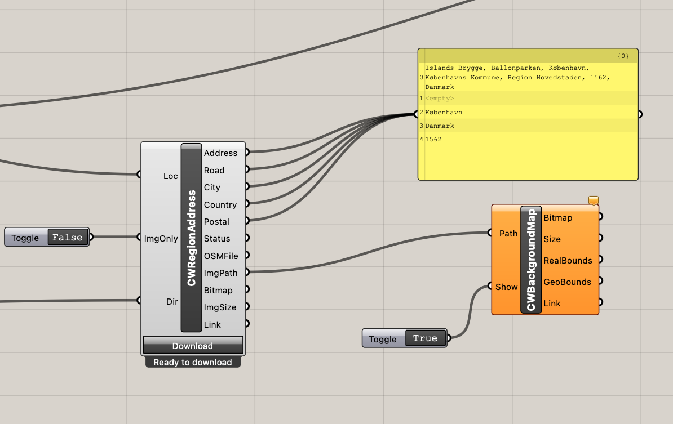The image size is (673, 424).
Task: Select the RealBounds output parameter
Action: tap(568, 260)
